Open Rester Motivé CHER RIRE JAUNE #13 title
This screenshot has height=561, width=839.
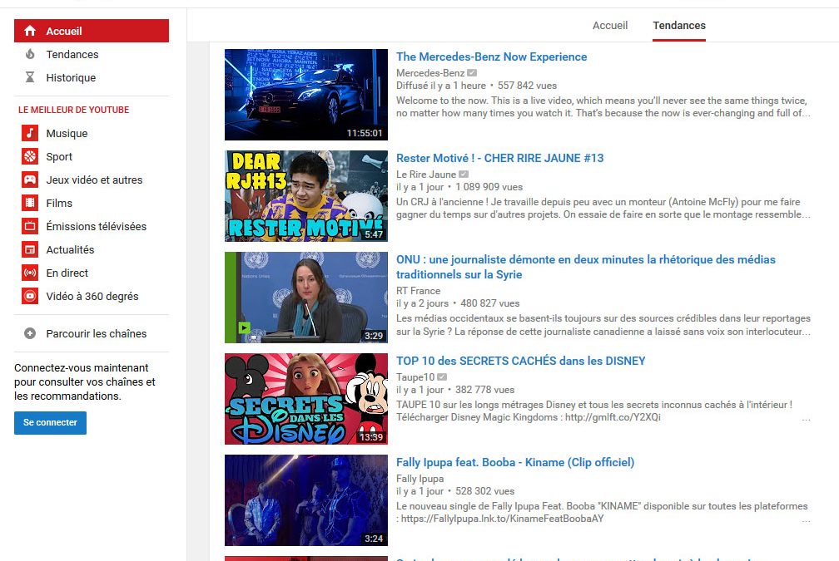click(499, 158)
